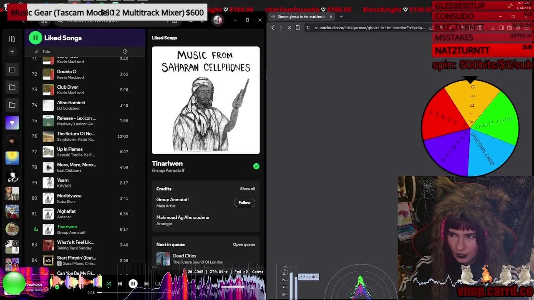Select the Stream ghosts in the machine tab

[x=301, y=17]
